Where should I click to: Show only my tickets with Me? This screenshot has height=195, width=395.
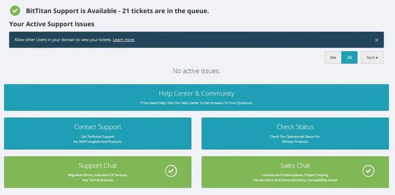tap(333, 57)
